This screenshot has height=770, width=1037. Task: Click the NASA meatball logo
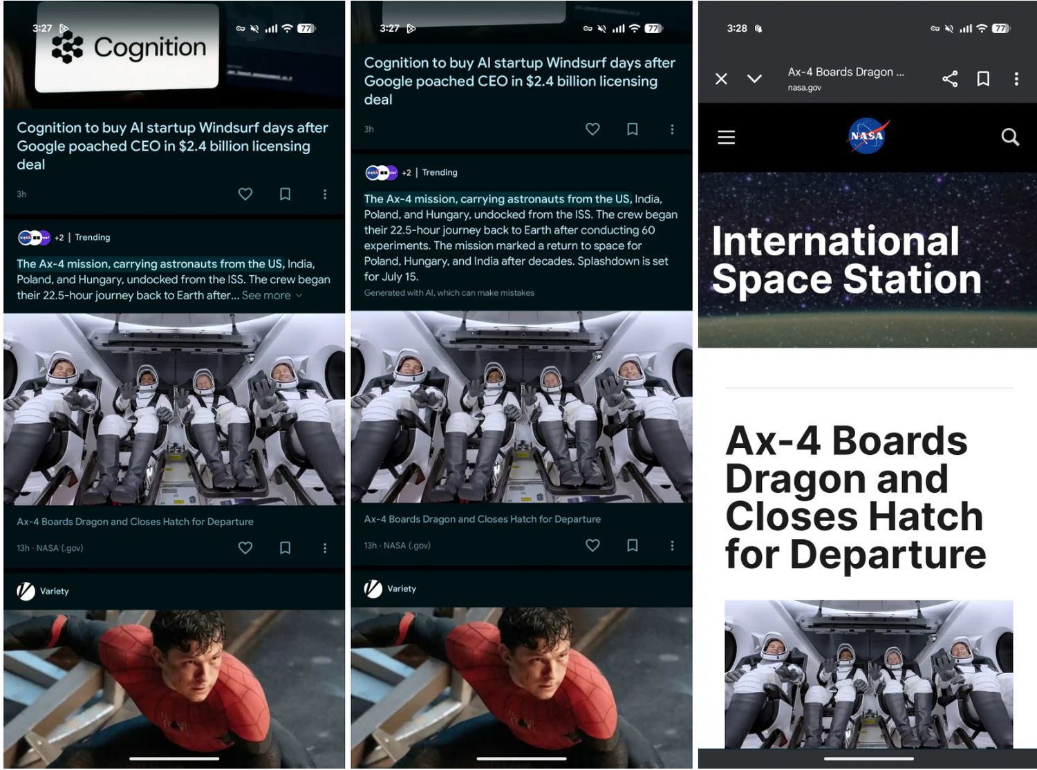point(867,136)
